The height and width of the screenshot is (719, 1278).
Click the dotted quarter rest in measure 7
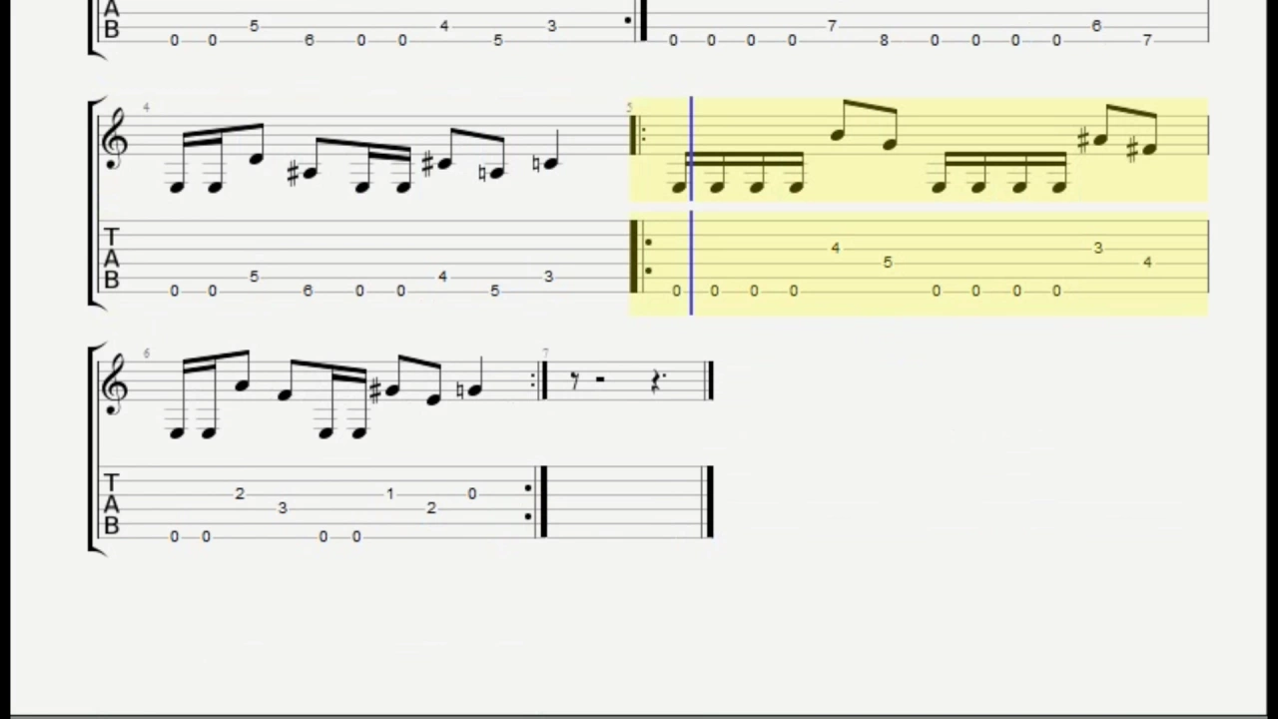[x=657, y=381]
